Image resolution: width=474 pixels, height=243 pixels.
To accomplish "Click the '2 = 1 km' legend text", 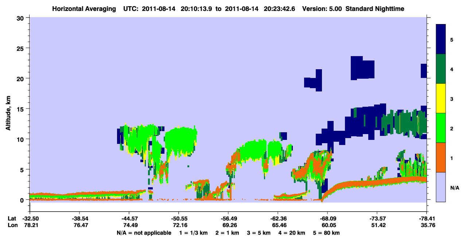I will (x=228, y=233).
